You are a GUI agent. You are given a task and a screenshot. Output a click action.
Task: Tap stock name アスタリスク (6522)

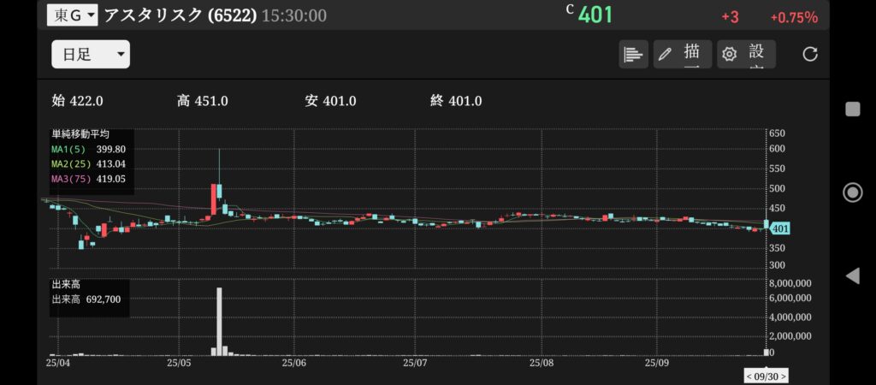point(180,15)
